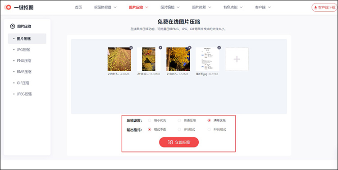338x170 pixels.
Task: Open GIF压缩 in the sidebar
Action: click(23, 83)
